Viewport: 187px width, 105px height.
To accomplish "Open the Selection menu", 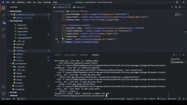I will click(x=21, y=2).
